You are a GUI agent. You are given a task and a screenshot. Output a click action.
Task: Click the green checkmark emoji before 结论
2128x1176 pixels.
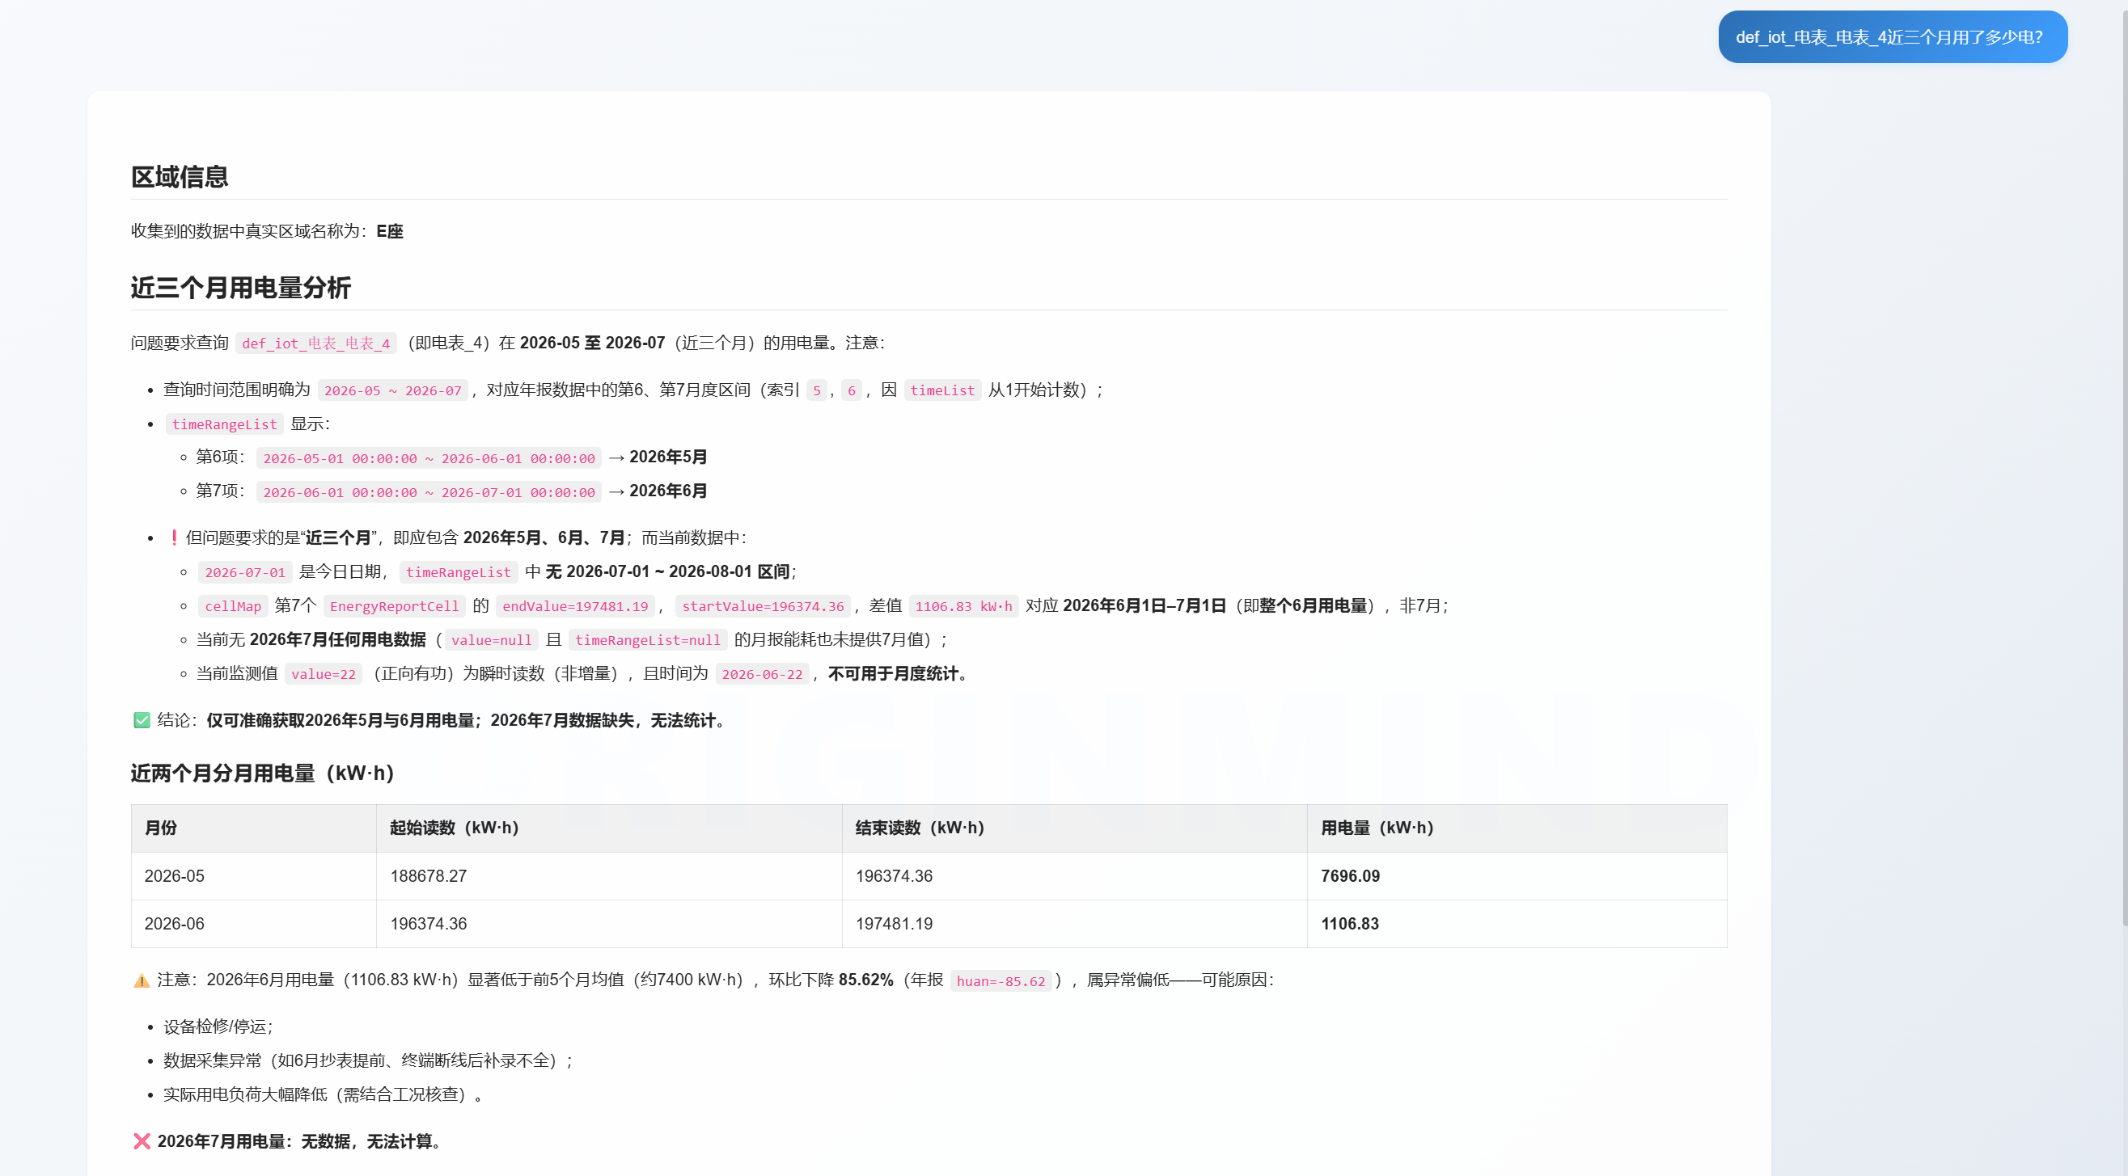pos(142,720)
